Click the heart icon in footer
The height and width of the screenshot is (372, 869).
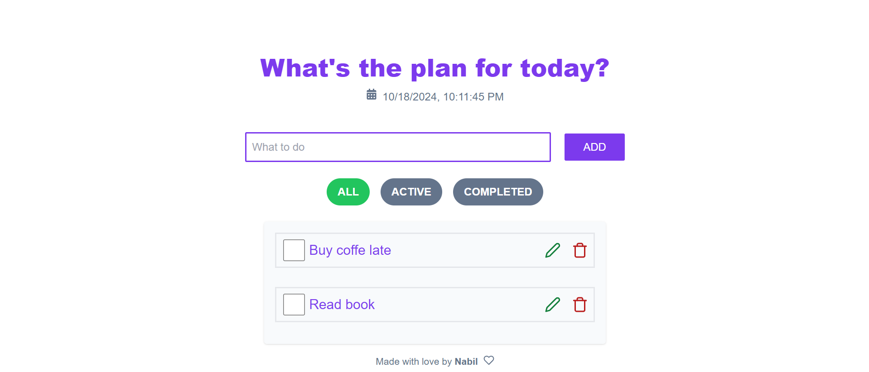(x=488, y=360)
